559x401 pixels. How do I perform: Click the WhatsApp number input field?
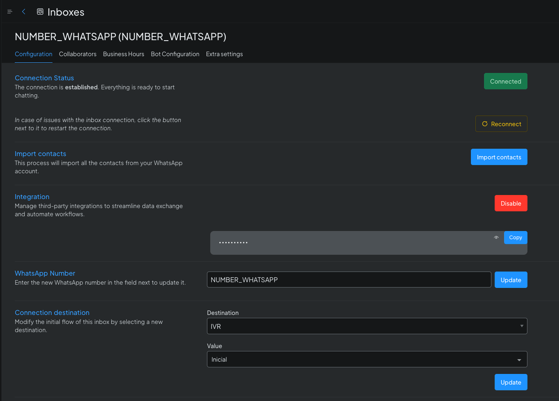pyautogui.click(x=349, y=280)
